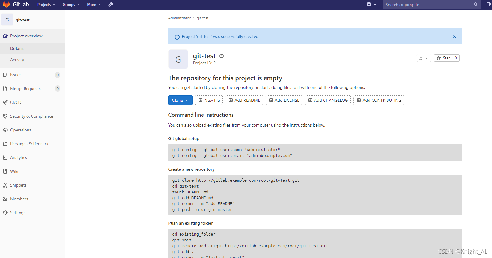Click the Add README button
This screenshot has width=492, height=258.
coord(244,100)
